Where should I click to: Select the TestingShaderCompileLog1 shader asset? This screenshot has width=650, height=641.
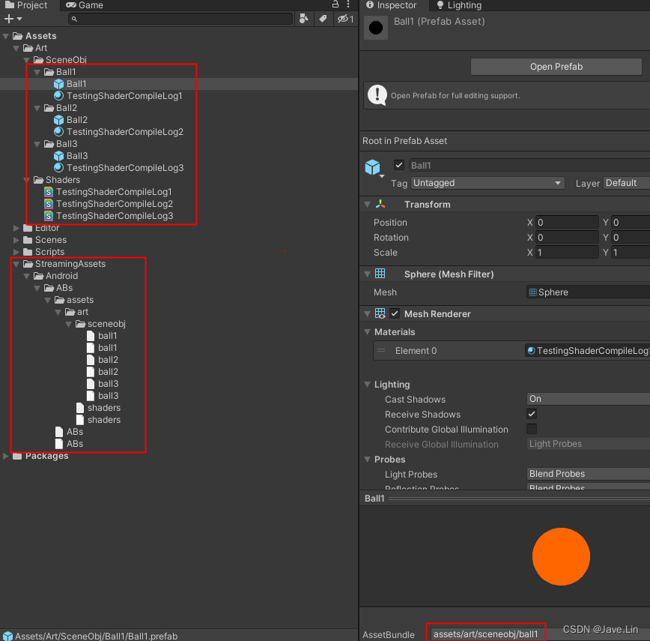(x=114, y=191)
